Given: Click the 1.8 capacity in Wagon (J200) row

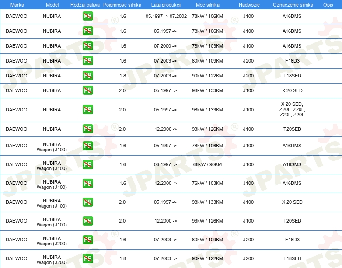Looking at the screenshot, I should pos(123,258).
